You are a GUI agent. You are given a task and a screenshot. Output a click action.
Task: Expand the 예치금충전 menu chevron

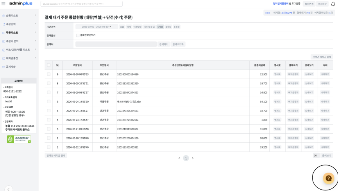pos(35,58)
